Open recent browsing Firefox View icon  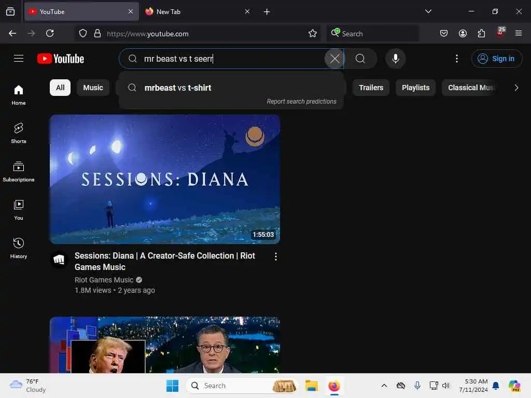point(10,12)
